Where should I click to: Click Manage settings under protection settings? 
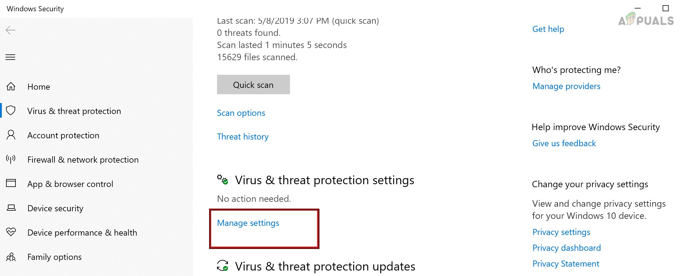pyautogui.click(x=248, y=223)
